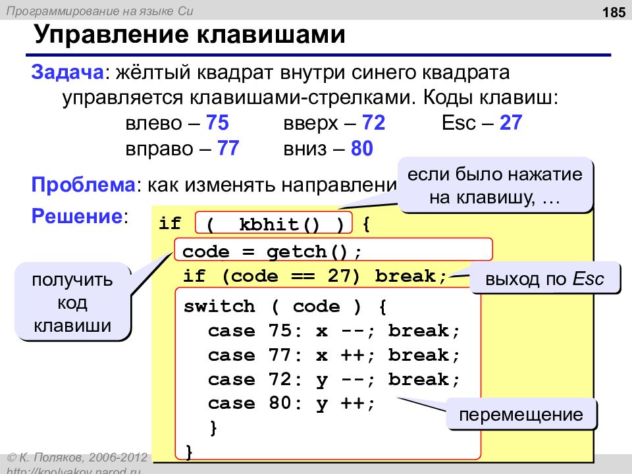Viewport: 632px width, 474px height.
Task: Click the callout "если было нажатие на клавишу"
Action: [x=495, y=186]
